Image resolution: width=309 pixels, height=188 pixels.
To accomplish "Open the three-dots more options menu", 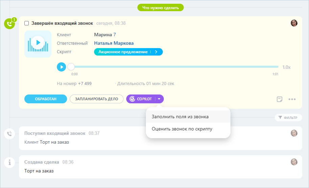I will point(292,99).
